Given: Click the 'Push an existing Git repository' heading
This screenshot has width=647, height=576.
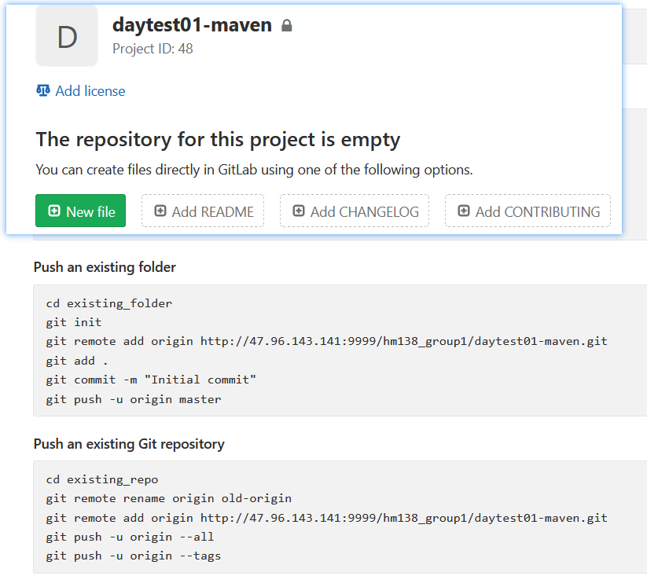Looking at the screenshot, I should (x=129, y=444).
